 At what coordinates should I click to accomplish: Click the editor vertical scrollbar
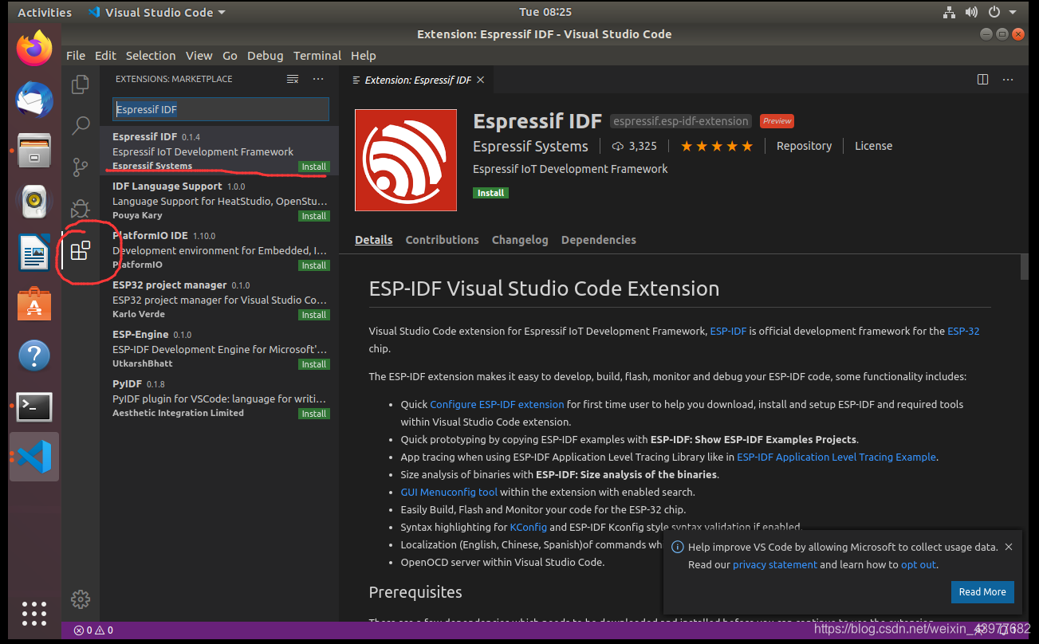click(1024, 267)
